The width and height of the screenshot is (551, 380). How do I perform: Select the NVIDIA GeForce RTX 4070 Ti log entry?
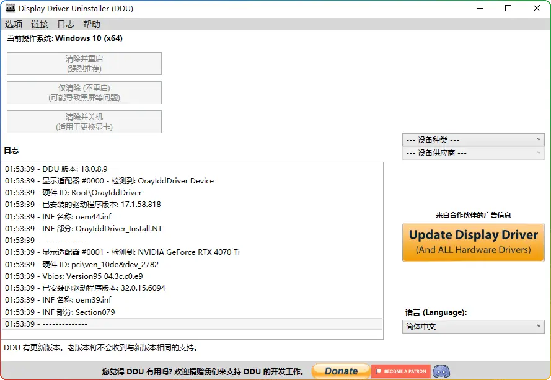(x=122, y=252)
